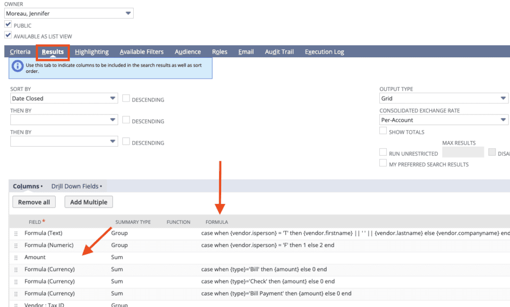510x307 pixels.
Task: Open the Highlighting tab
Action: (92, 52)
